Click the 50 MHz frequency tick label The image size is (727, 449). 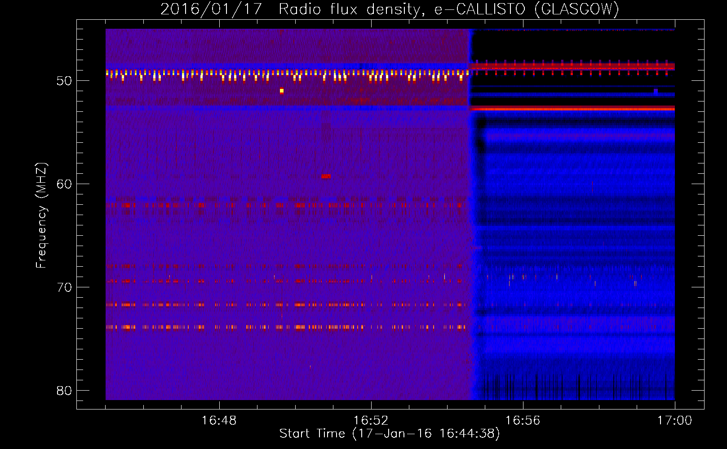[64, 81]
